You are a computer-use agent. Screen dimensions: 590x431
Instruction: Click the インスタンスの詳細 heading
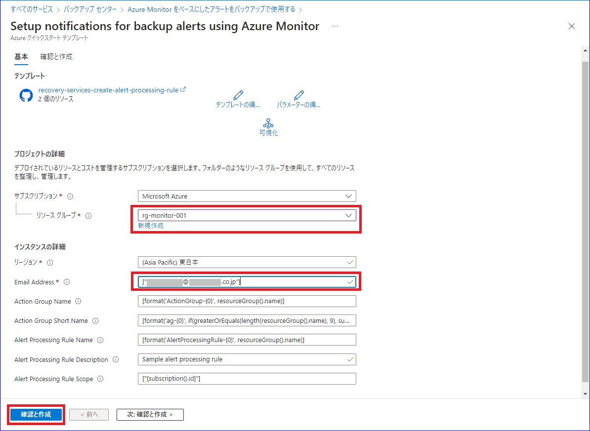(40, 247)
